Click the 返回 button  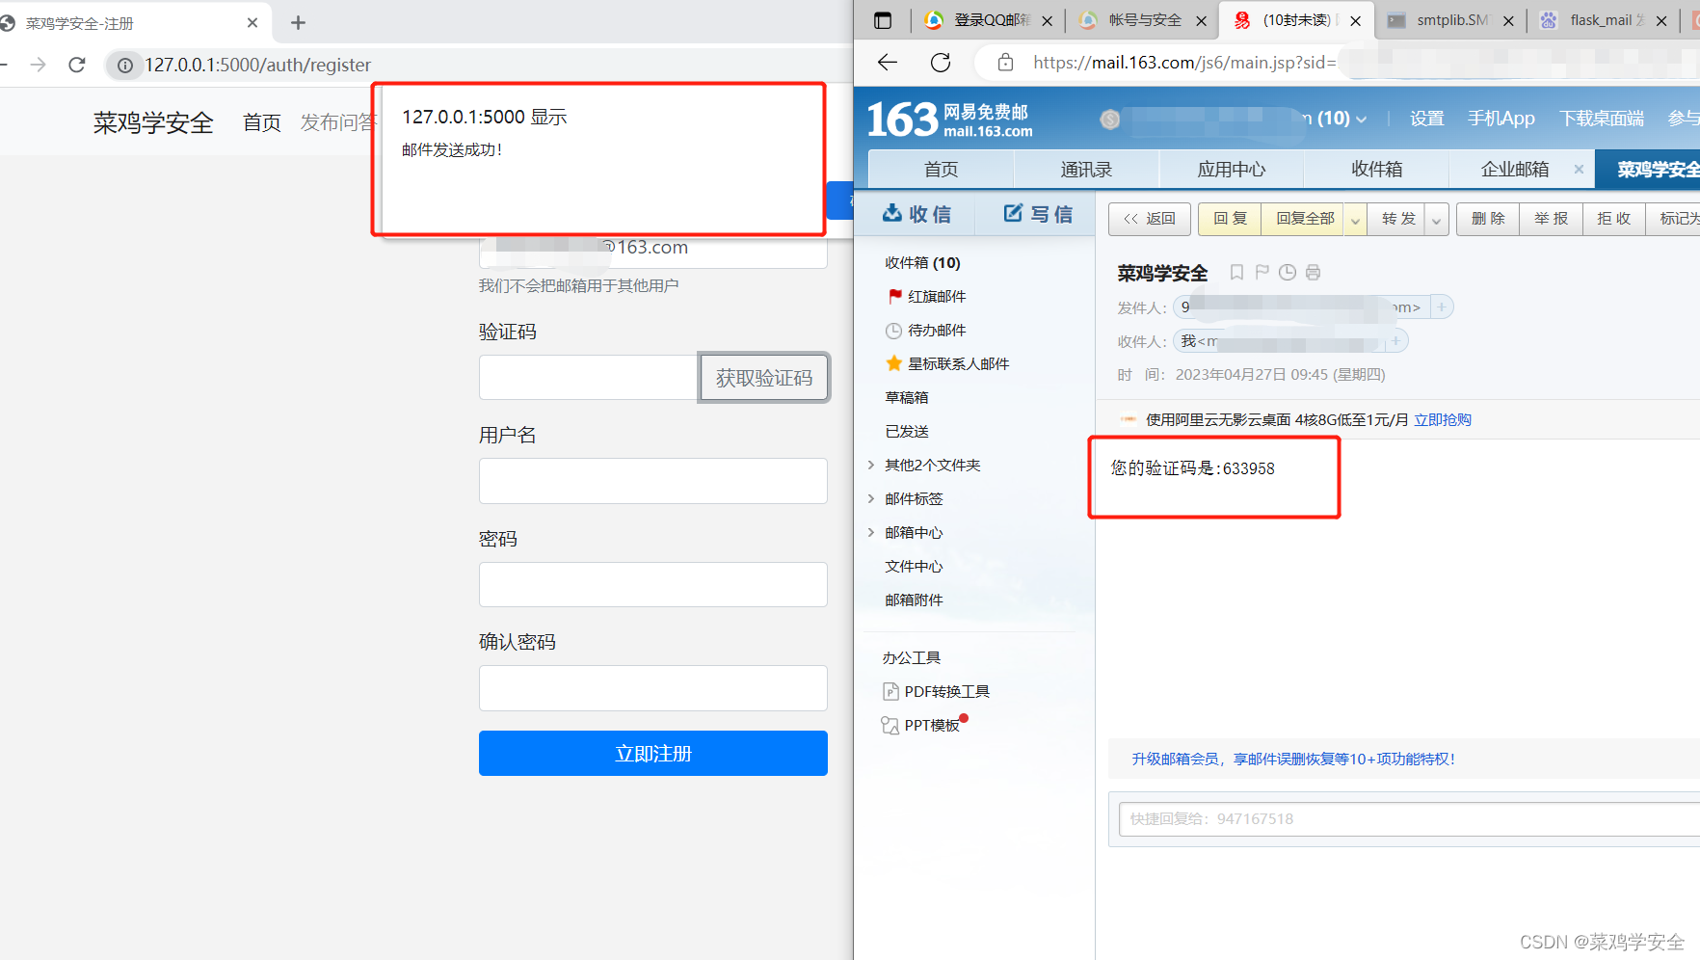tap(1149, 219)
